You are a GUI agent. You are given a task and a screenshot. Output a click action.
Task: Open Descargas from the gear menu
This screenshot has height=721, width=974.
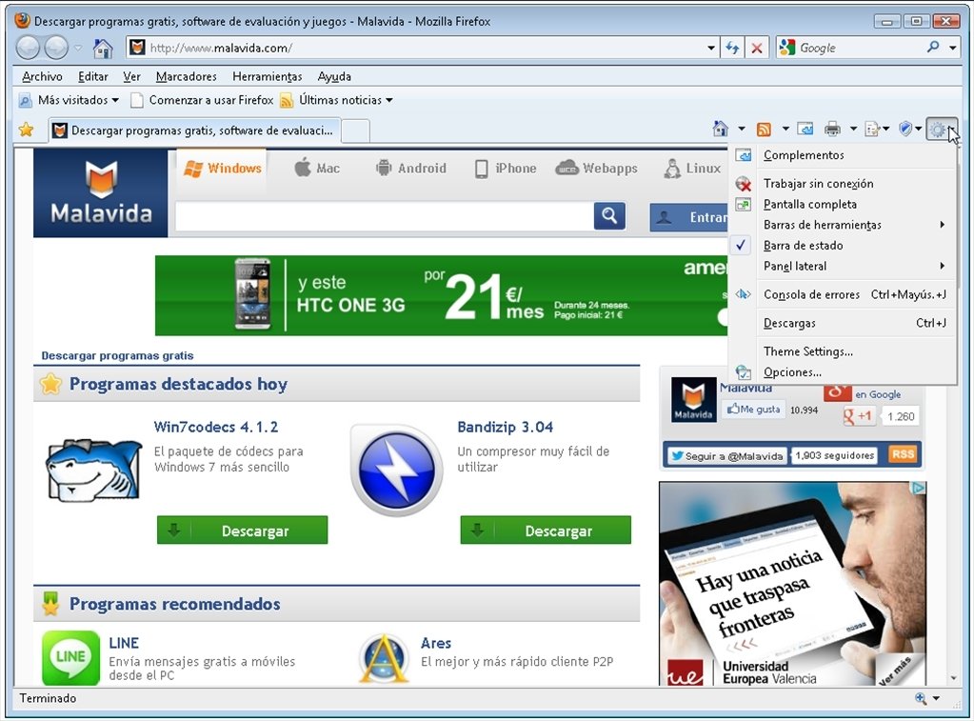point(843,323)
